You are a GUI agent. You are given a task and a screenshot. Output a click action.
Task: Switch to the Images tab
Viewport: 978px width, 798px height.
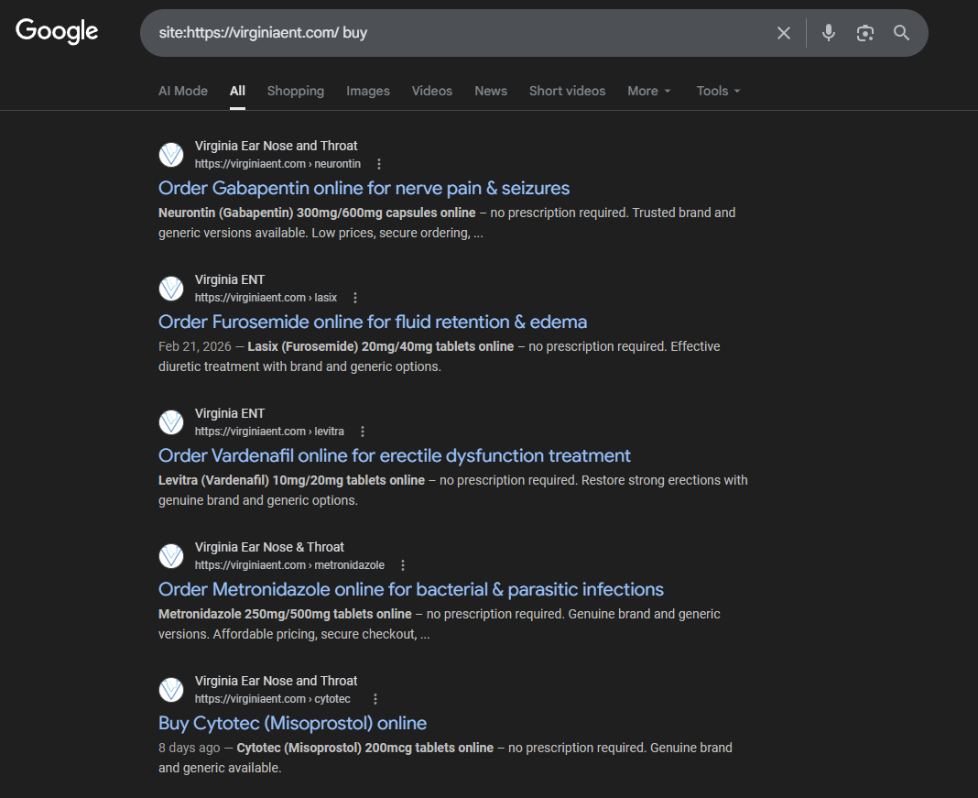pos(368,91)
